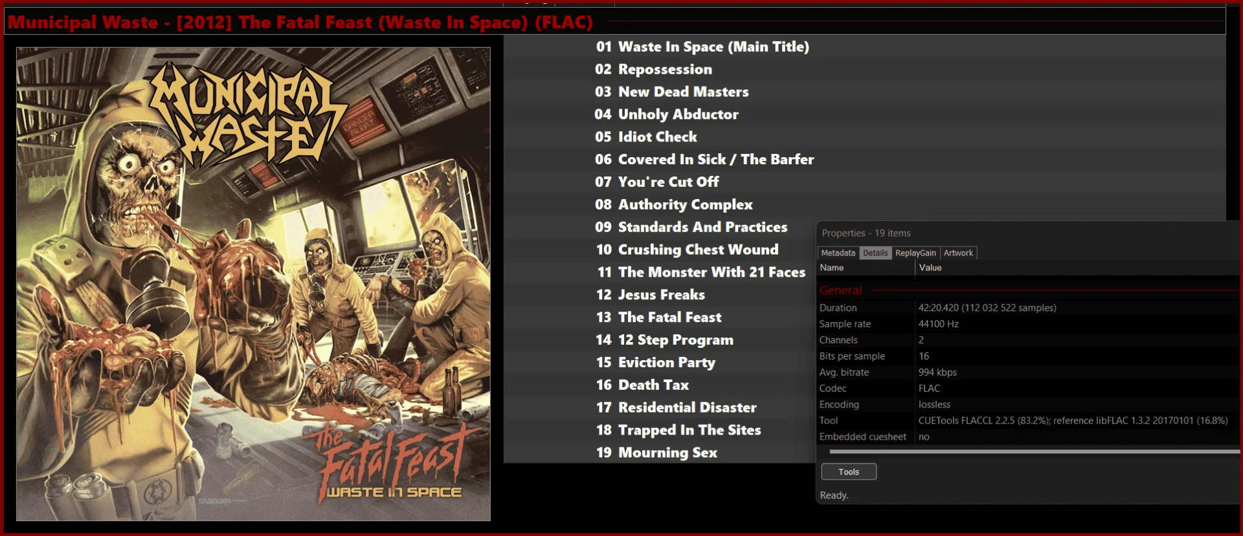
Task: Click the Avg. bitrate value 994 kbps
Action: point(937,372)
